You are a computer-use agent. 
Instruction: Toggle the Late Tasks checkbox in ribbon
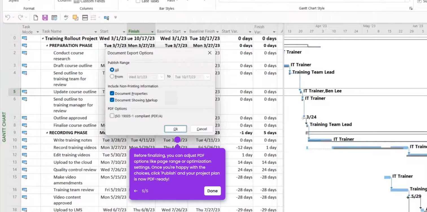click(x=138, y=1)
